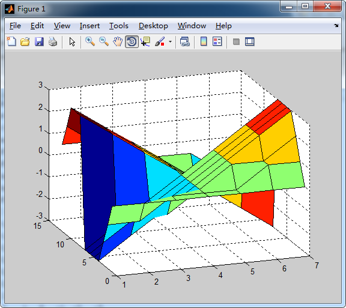Click z-axis tick label -3
The height and width of the screenshot is (308, 346).
coord(39,216)
